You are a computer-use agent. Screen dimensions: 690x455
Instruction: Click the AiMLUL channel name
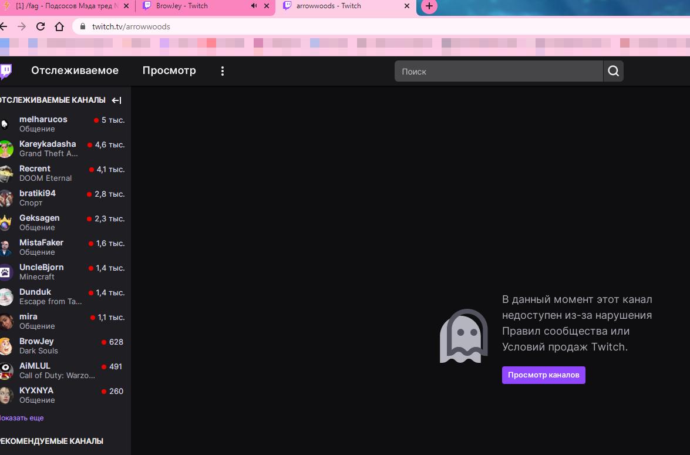point(35,366)
